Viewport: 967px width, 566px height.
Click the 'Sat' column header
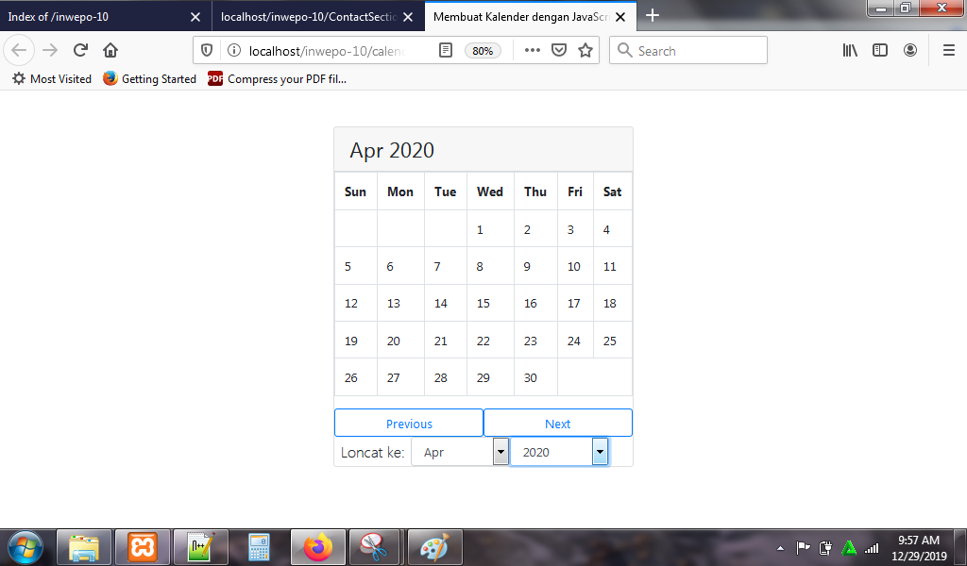coord(612,191)
